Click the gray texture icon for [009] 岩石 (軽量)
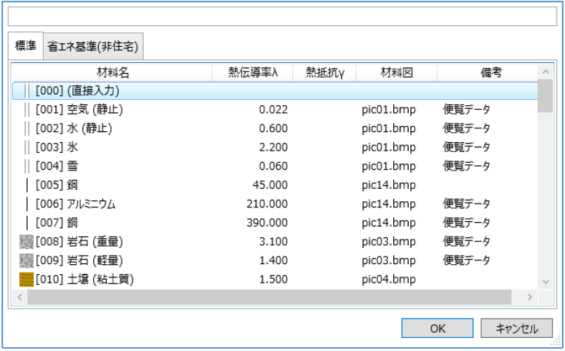This screenshot has height=351, width=565. [27, 260]
